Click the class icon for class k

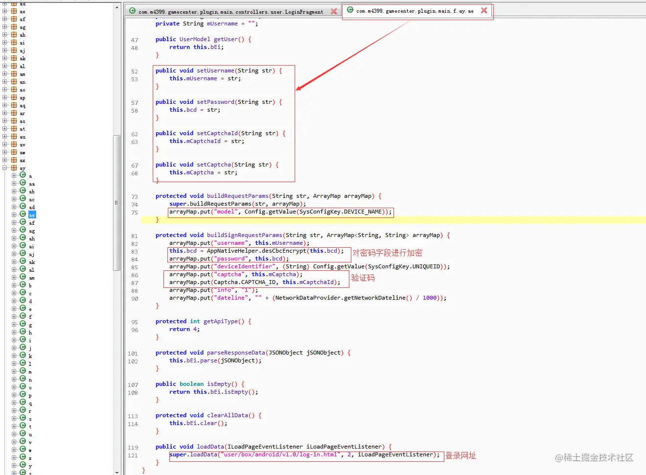coord(23,356)
